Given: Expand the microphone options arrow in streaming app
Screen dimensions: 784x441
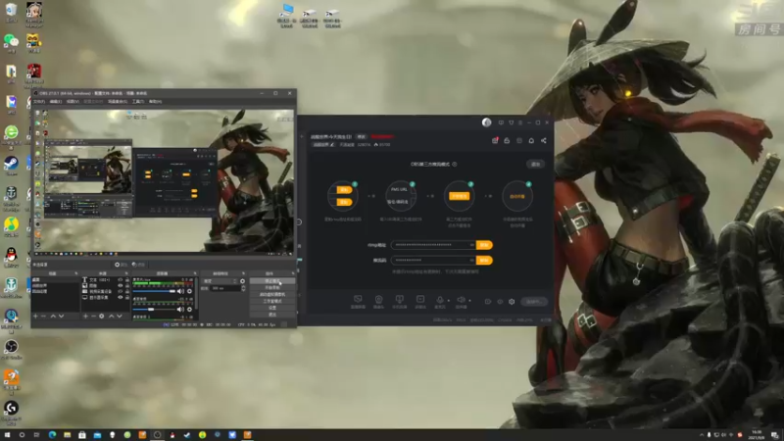Looking at the screenshot, I should click(448, 301).
